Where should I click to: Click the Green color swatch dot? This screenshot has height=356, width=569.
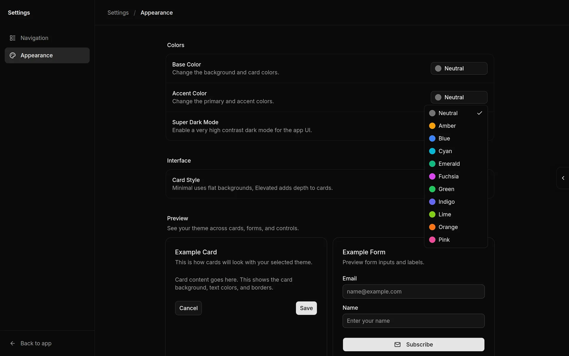click(x=432, y=189)
